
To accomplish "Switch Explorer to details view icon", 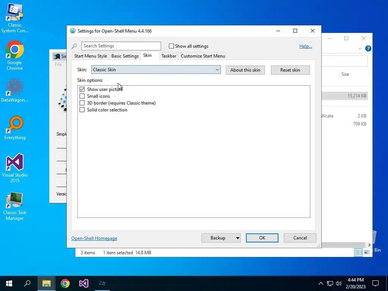I will [358, 252].
